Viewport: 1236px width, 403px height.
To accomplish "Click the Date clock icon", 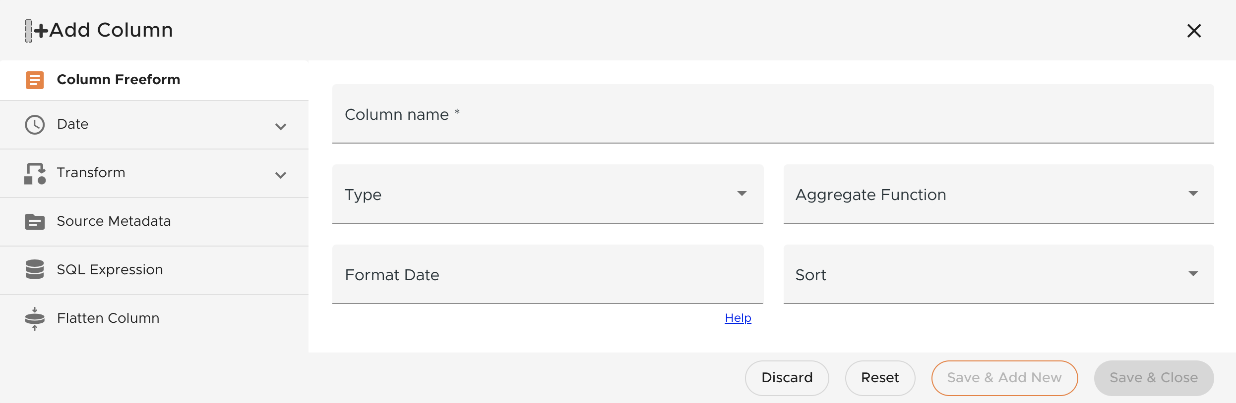I will click(x=35, y=125).
